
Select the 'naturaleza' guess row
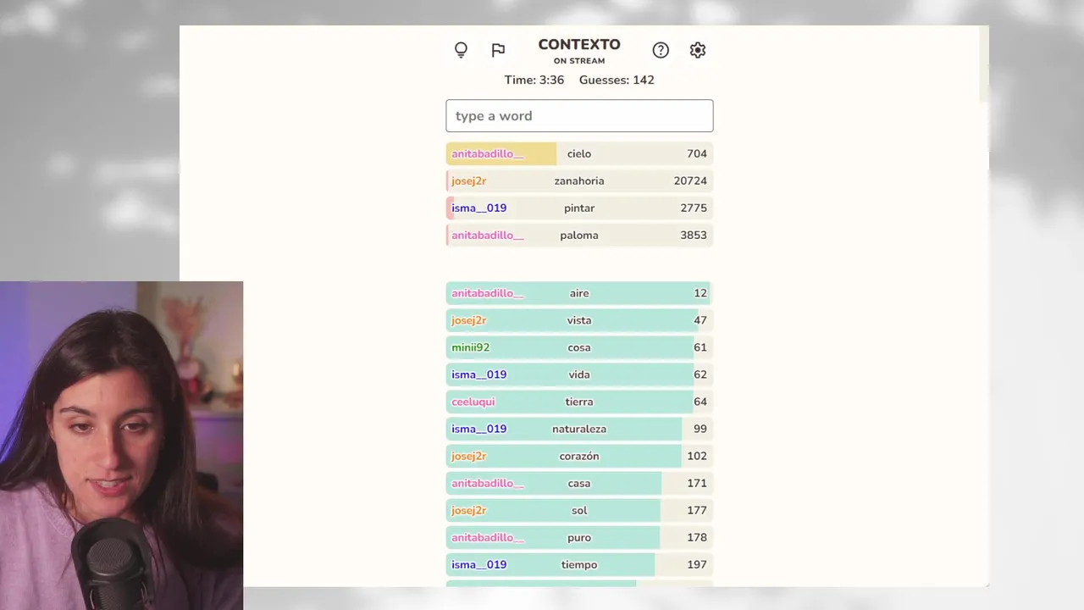579,429
